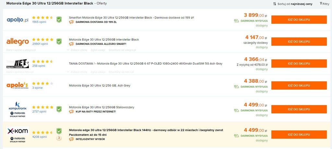Viewport: 332px width, 149px height.
Task: Click Dane i opinie o allegro.pl link
Action: click(x=21, y=50)
